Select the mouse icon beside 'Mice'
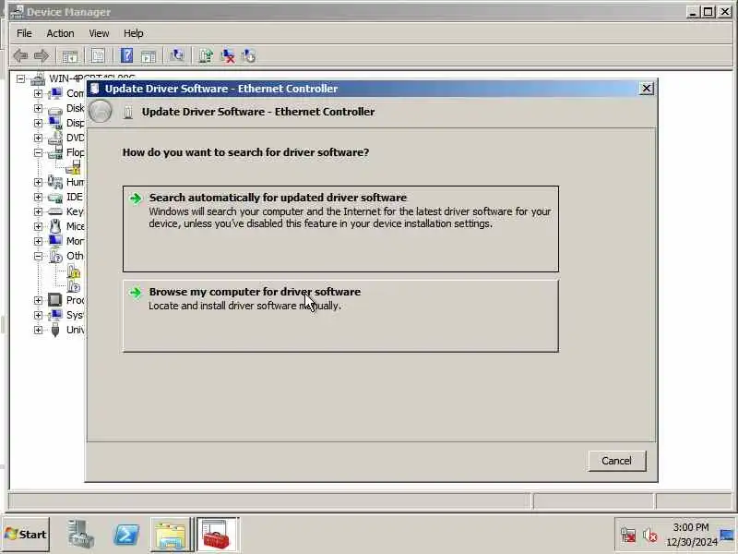This screenshot has width=738, height=554. pyautogui.click(x=55, y=226)
